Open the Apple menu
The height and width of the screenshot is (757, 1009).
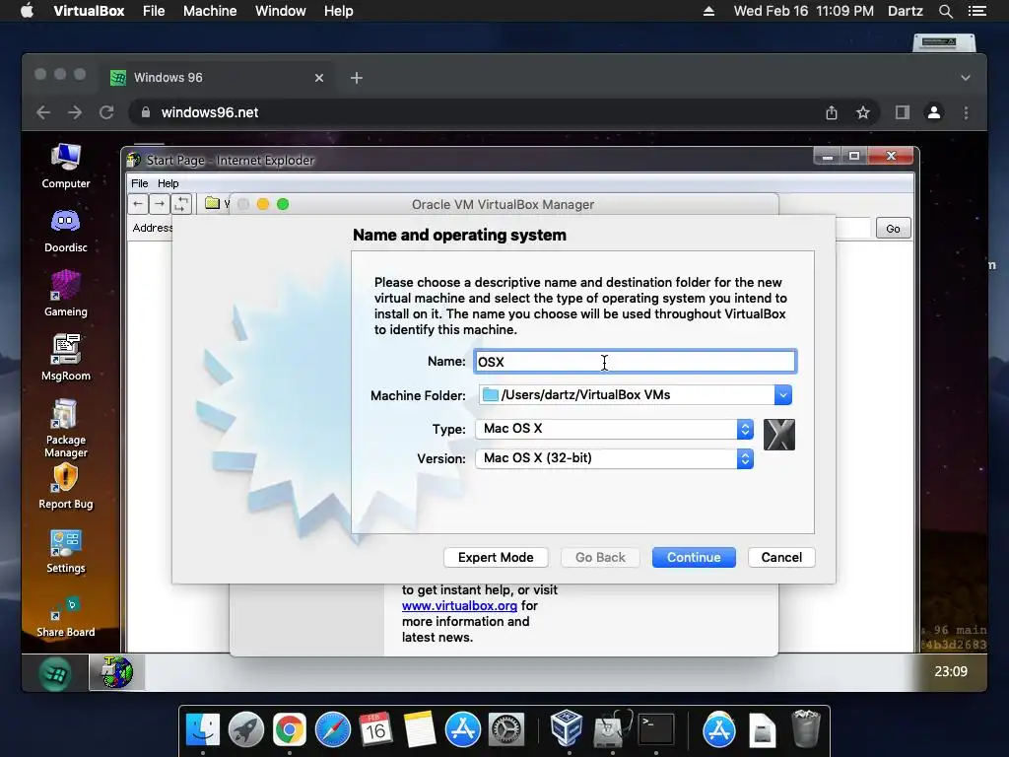[27, 11]
